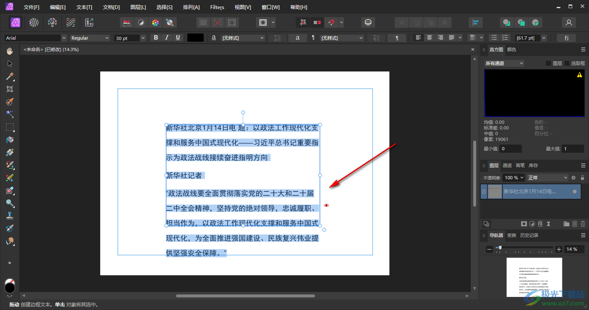
Task: Toggle italic text formatting
Action: pos(166,38)
